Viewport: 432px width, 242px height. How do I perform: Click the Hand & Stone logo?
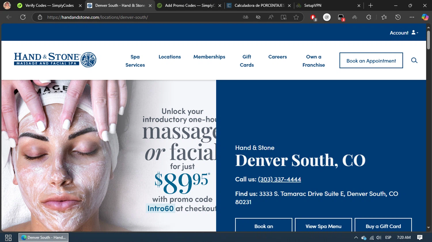[x=55, y=60]
